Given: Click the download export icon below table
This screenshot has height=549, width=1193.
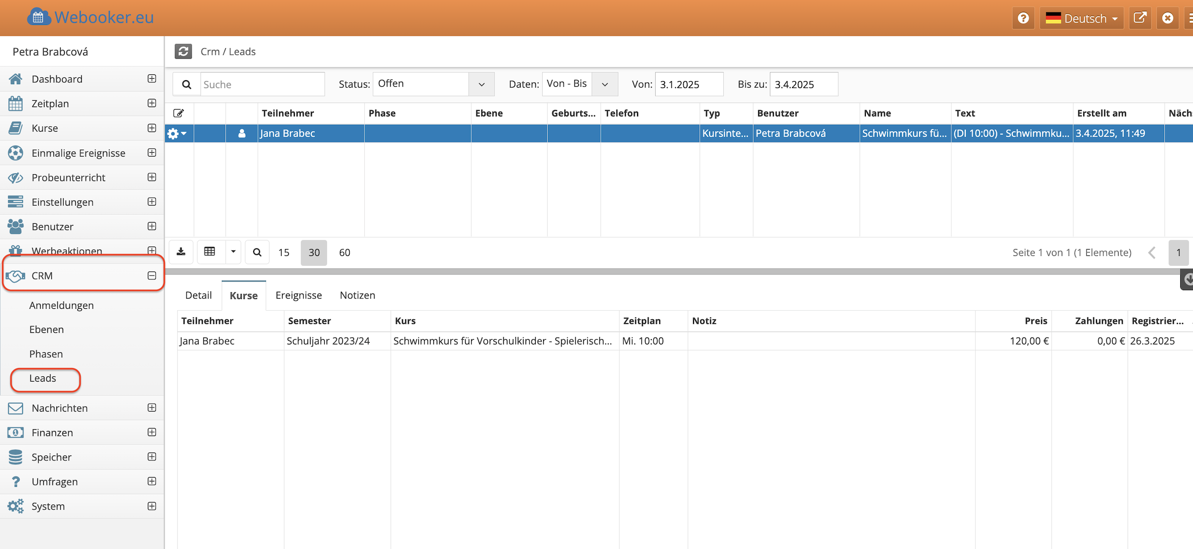Looking at the screenshot, I should (181, 252).
